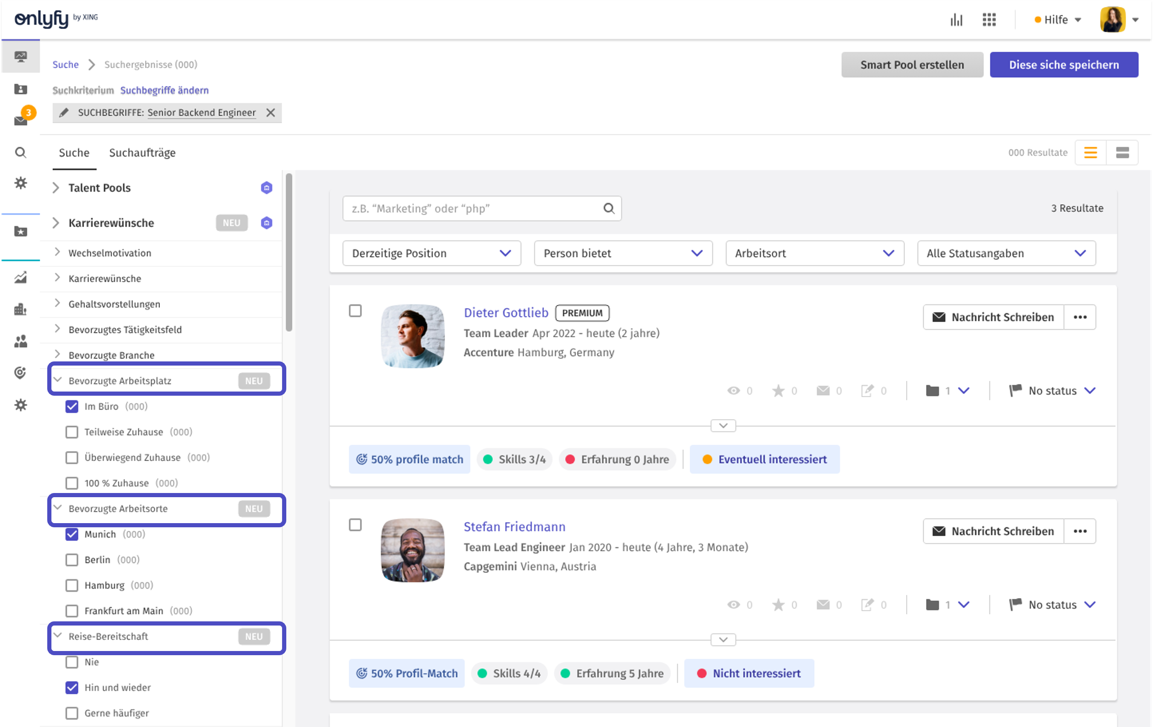Uncheck the Im Büro checkbox
The width and height of the screenshot is (1153, 727).
[72, 406]
